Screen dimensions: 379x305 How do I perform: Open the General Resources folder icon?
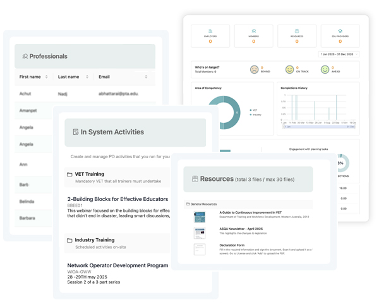click(x=188, y=204)
